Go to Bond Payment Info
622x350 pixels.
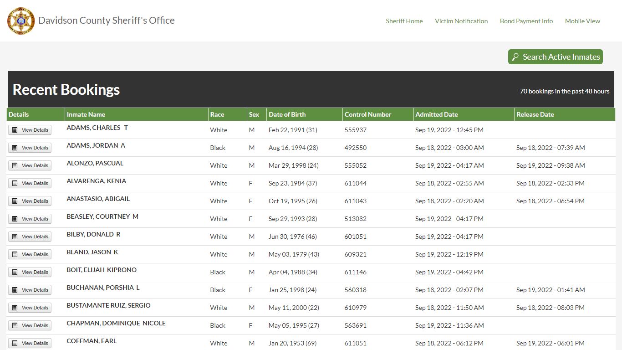coord(526,21)
